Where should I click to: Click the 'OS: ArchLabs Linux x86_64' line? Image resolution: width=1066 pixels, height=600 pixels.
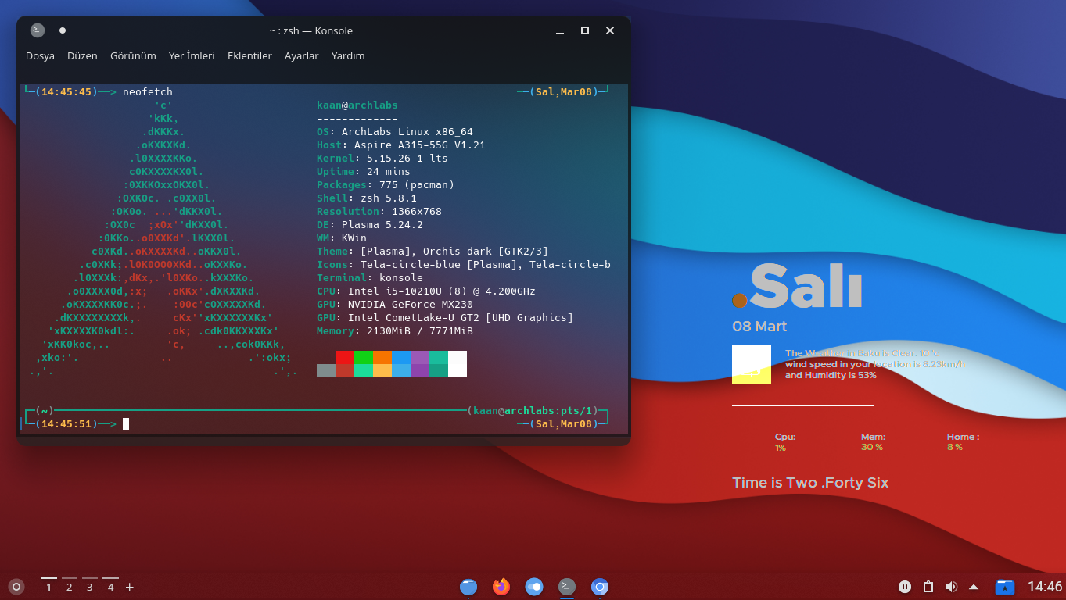[395, 132]
